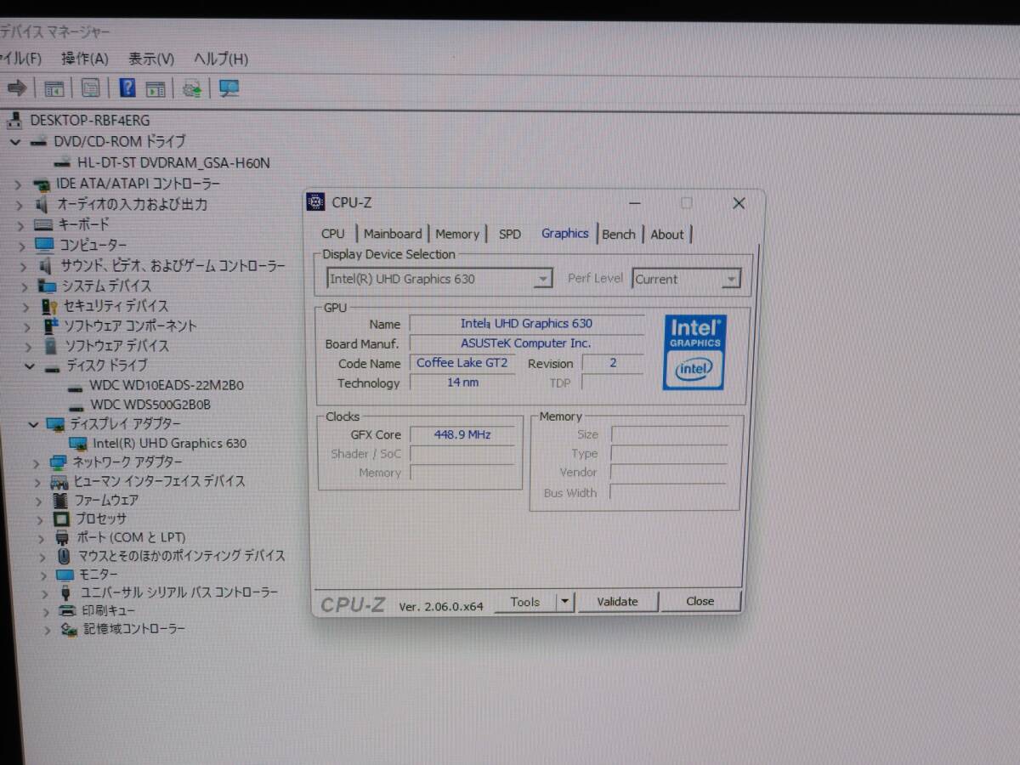Click the モニター category icon

coord(65,575)
